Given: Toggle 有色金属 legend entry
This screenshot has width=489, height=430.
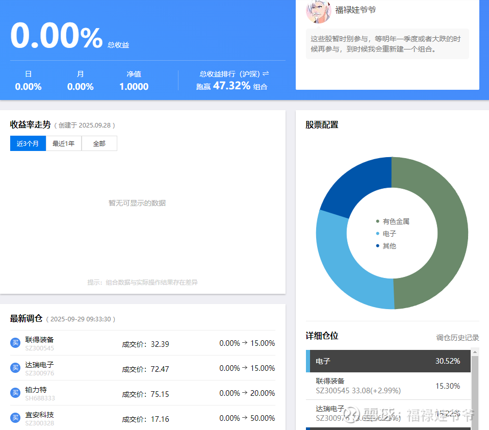Looking at the screenshot, I should tap(393, 221).
